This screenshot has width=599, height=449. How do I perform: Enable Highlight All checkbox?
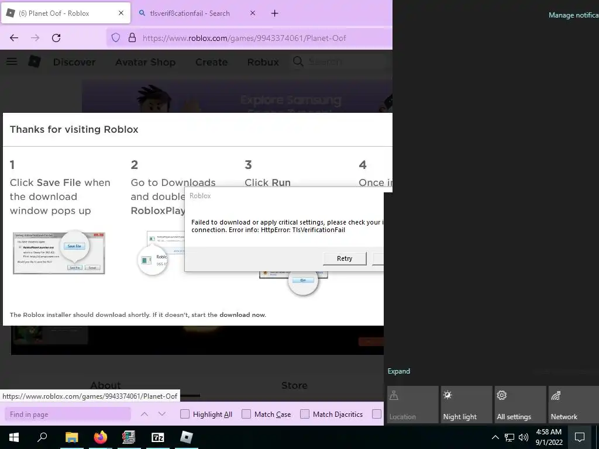click(184, 415)
